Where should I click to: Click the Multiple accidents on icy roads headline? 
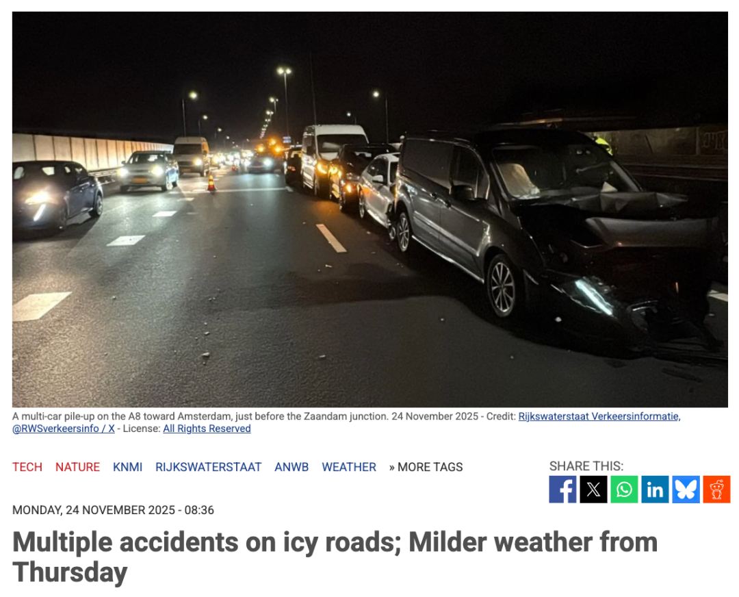(x=335, y=557)
